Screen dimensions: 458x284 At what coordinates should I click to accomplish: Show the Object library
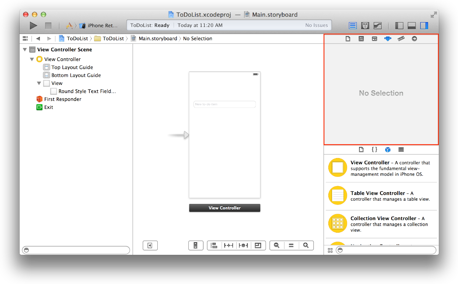(388, 150)
